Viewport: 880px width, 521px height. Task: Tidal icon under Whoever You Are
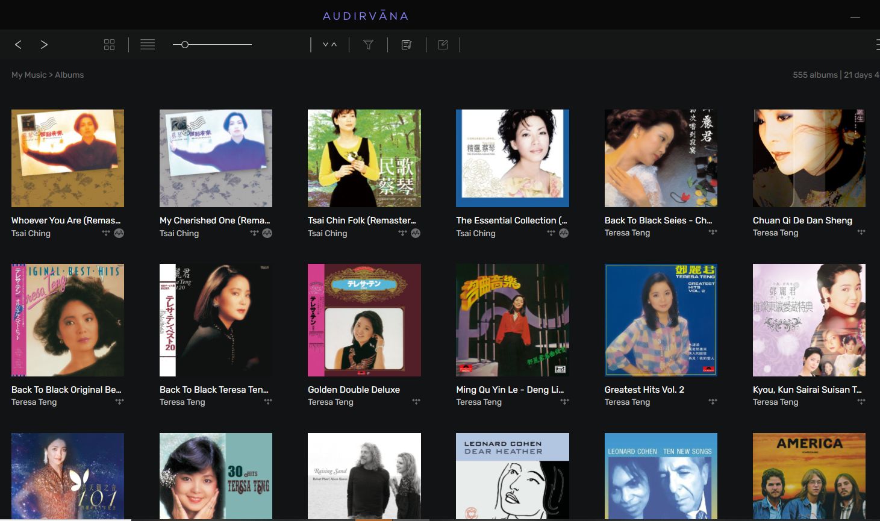pyautogui.click(x=106, y=233)
